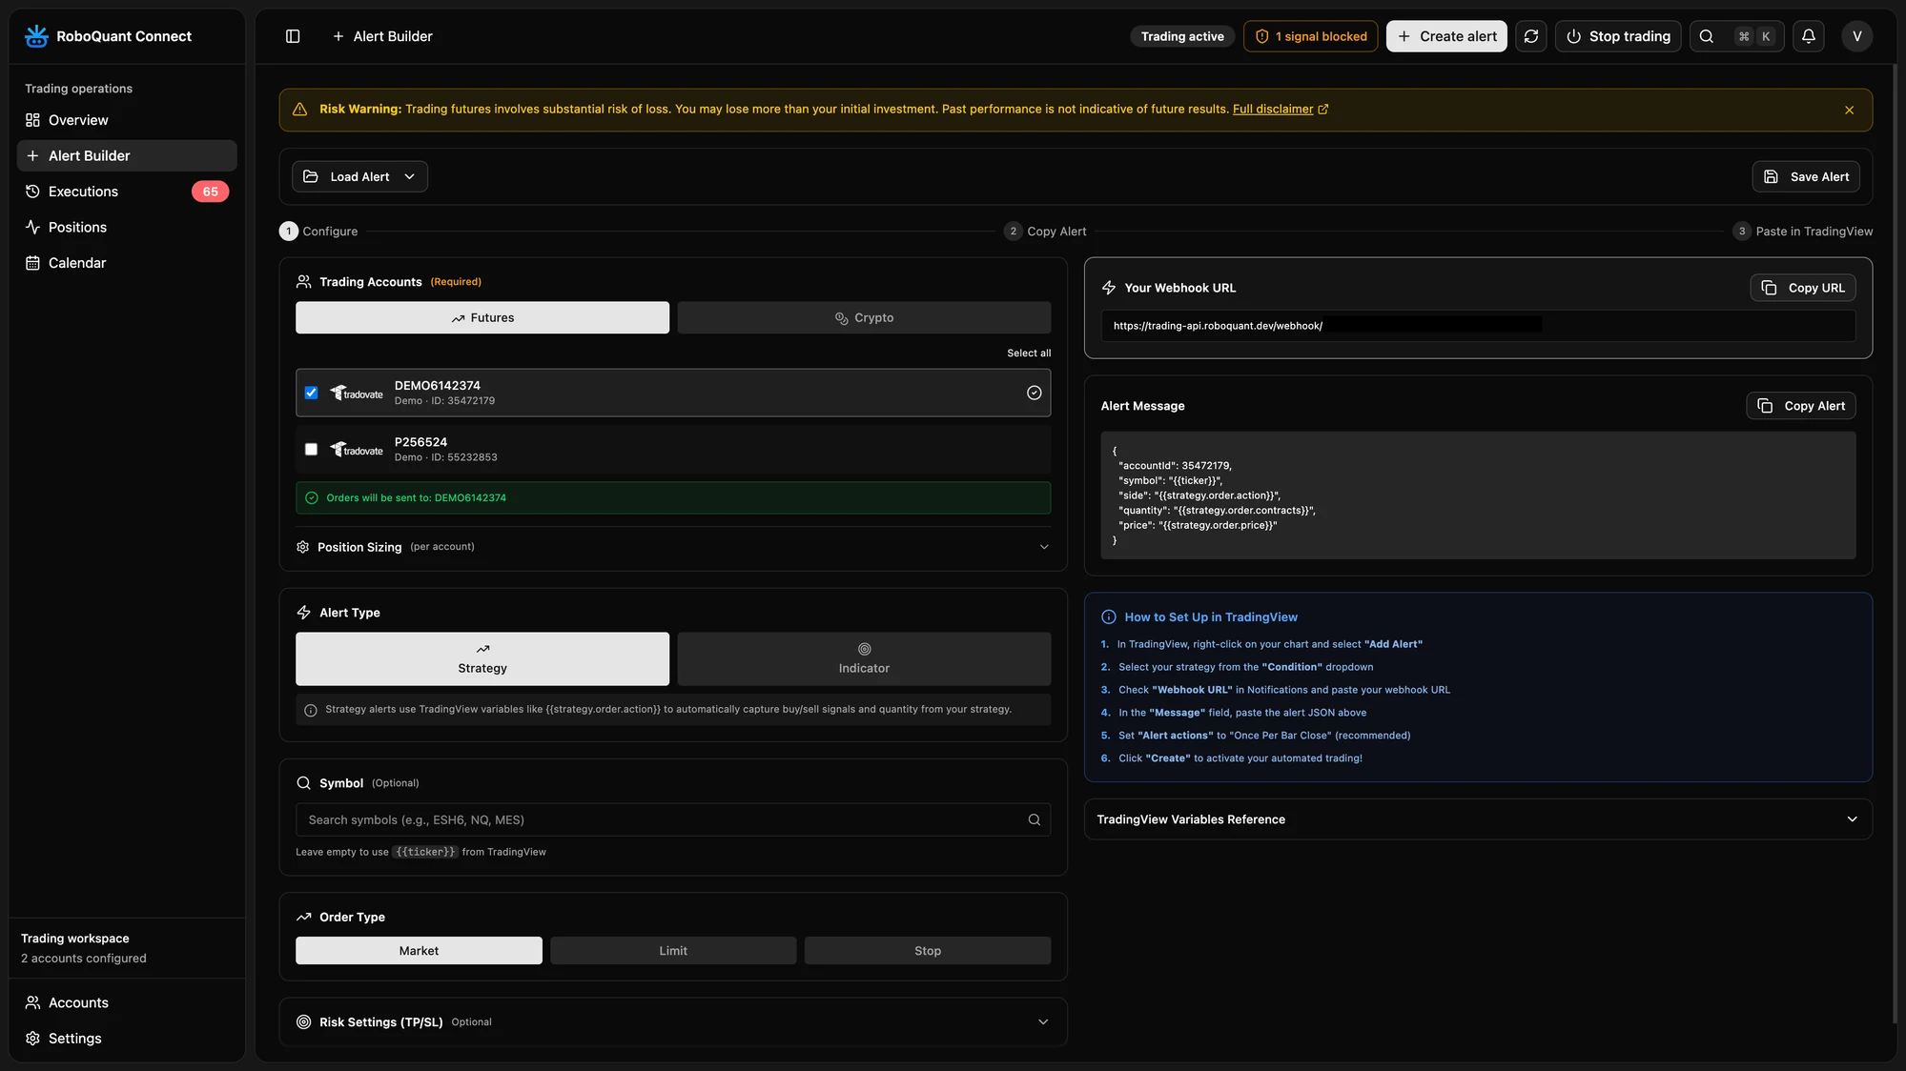Click the Trading active status badge
This screenshot has height=1071, width=1906.
click(1182, 36)
